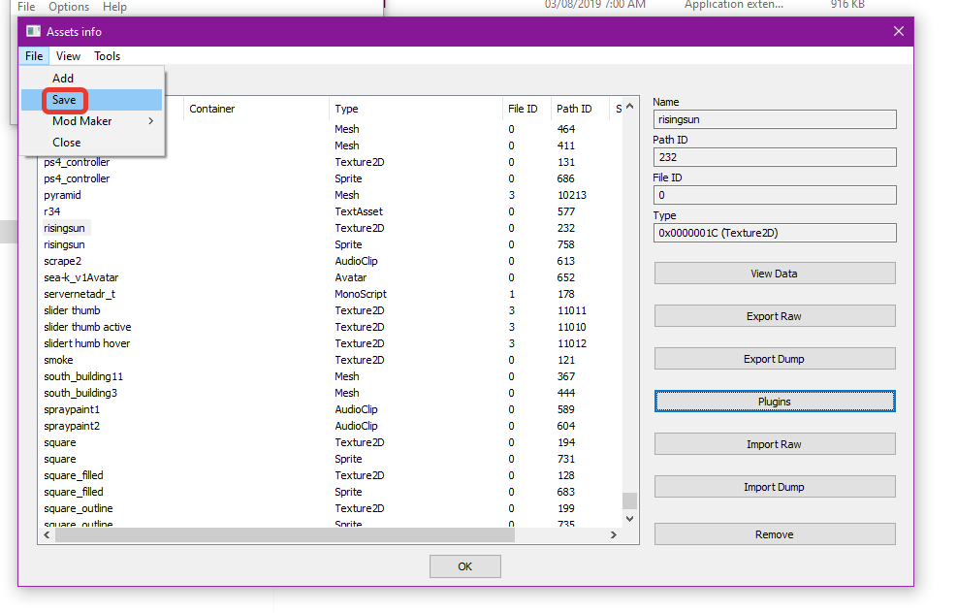
Task: Select the smoke Texture2D row
Action: (330, 360)
